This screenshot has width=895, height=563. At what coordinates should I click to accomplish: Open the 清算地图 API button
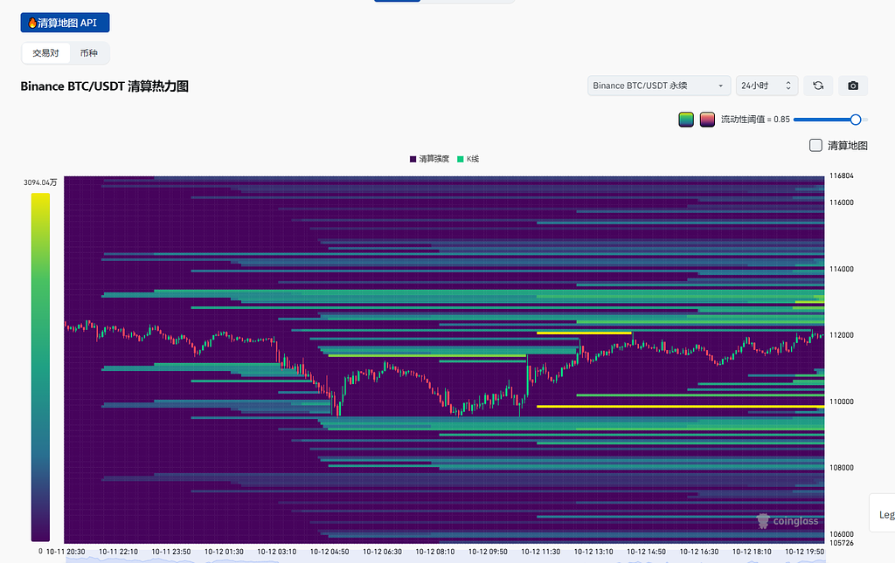[66, 23]
